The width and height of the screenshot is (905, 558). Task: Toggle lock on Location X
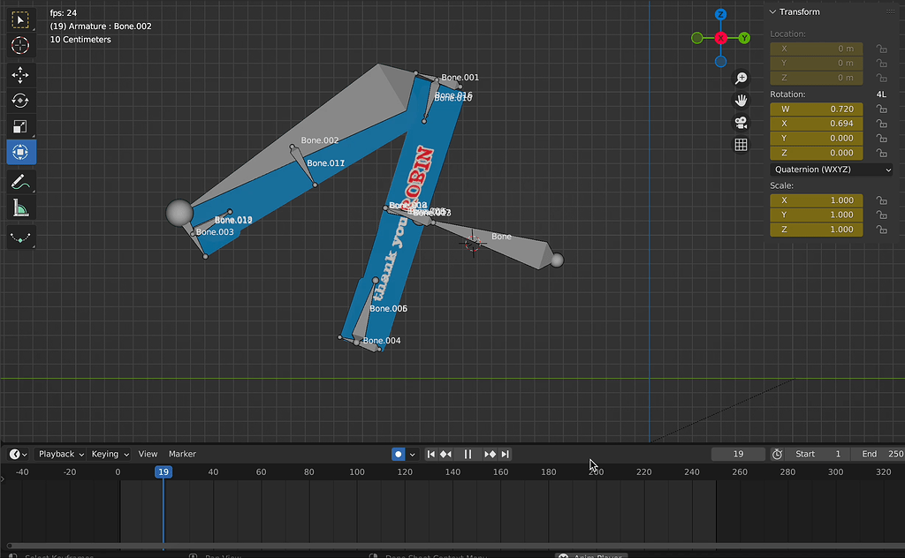(881, 49)
